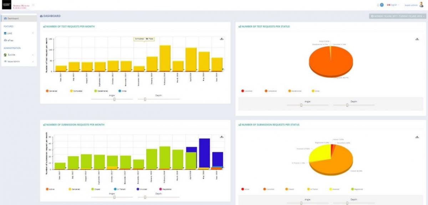Toggle DataEntered series in test requests per month legend

coord(101,91)
